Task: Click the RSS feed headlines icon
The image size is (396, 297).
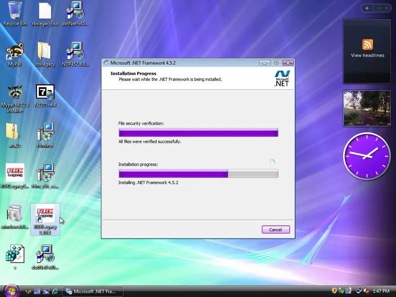Action: (367, 44)
